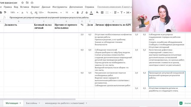Click merge cells icon
Viewport: 191px width, 107px height.
pyautogui.click(x=107, y=12)
